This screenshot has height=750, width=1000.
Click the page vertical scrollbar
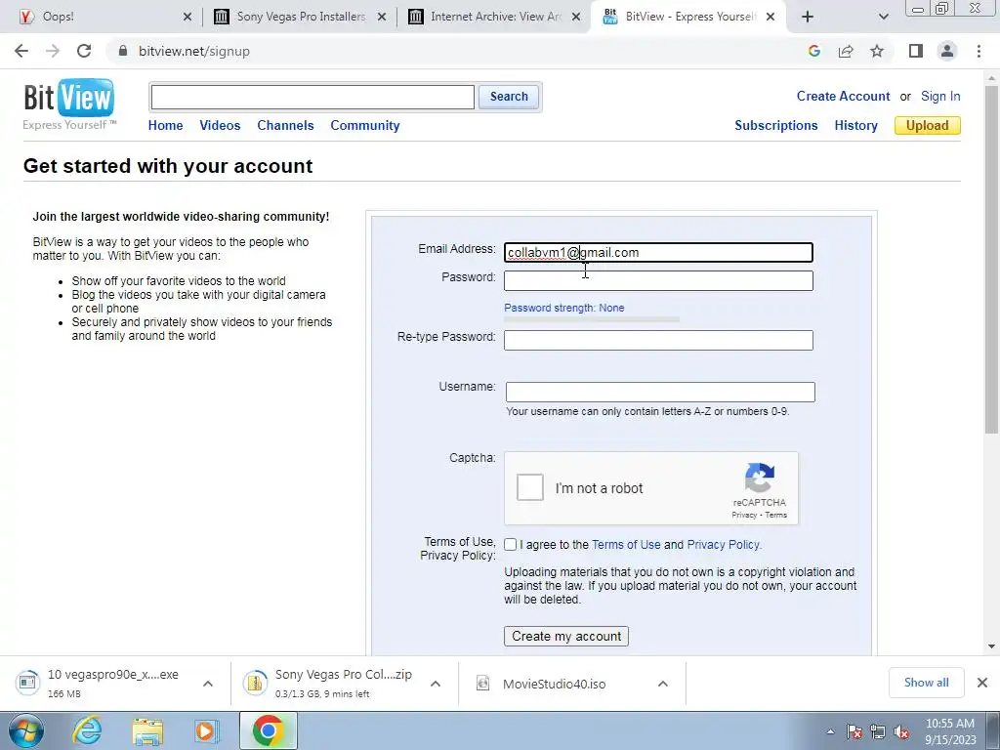[992, 260]
